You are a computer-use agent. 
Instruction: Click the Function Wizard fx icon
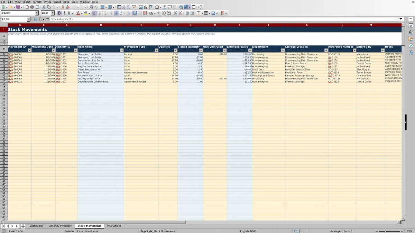point(35,19)
